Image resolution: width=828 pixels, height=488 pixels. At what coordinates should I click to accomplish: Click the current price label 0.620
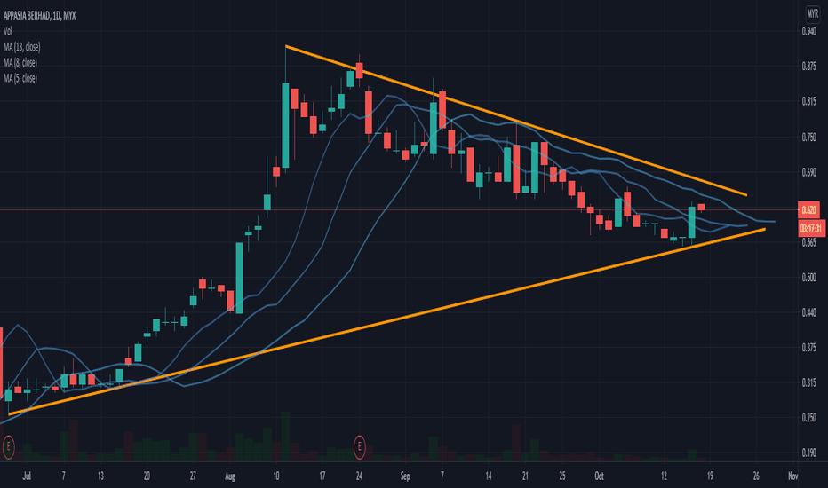click(x=809, y=210)
